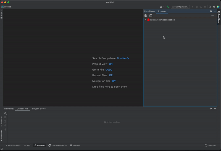The height and width of the screenshot is (151, 221).
Task: Click the Nothing to show message
Action: (x=112, y=122)
